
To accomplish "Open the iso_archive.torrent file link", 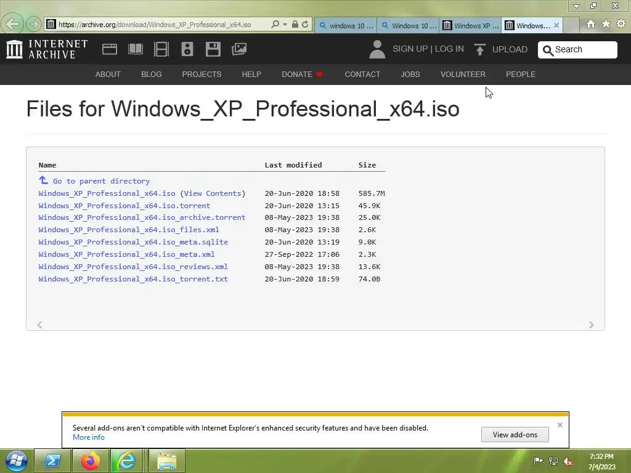I will (x=142, y=217).
